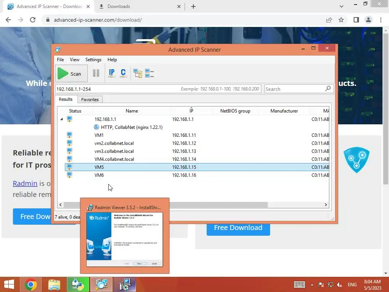Image resolution: width=389 pixels, height=292 pixels.
Task: Click the IP range toolbar icon
Action: 112,73
